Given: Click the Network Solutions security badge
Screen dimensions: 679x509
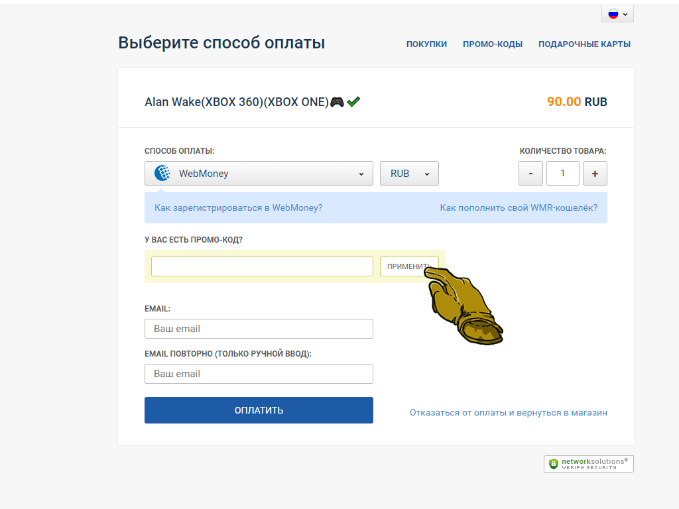Looking at the screenshot, I should (x=589, y=464).
